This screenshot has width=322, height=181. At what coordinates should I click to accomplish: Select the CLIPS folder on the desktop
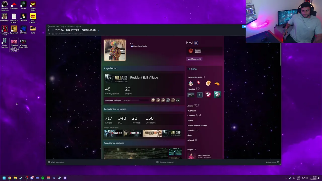coord(33,30)
